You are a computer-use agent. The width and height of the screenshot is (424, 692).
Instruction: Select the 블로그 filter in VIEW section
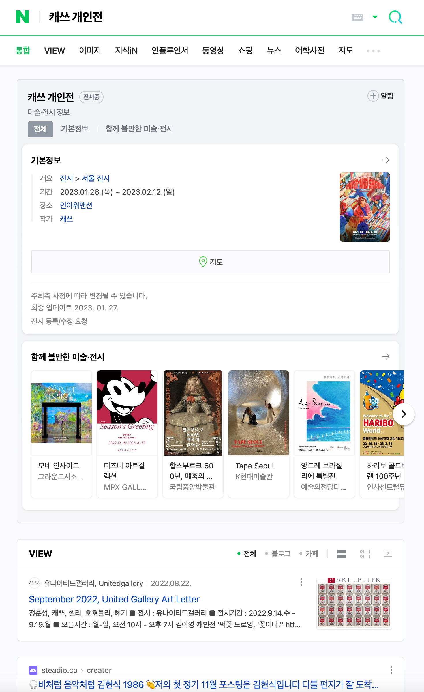click(x=278, y=554)
